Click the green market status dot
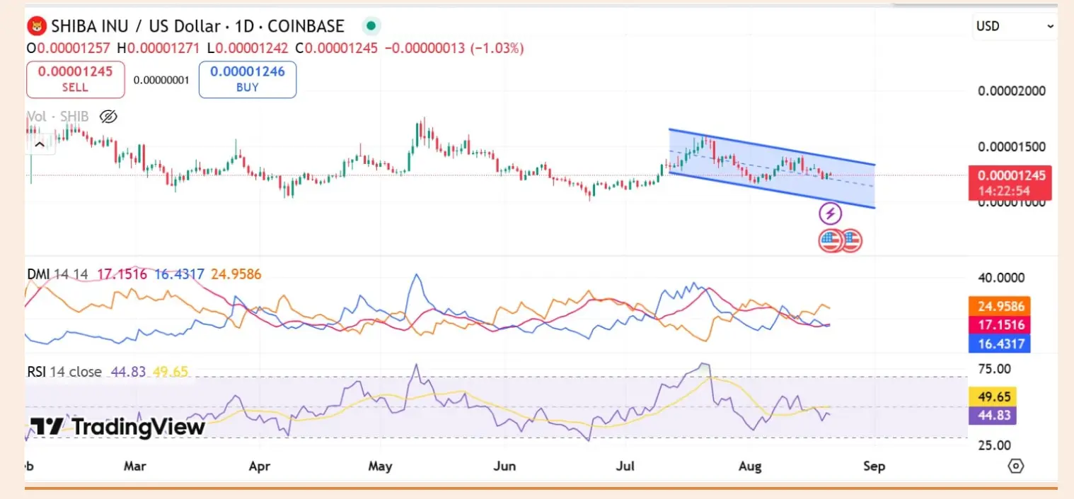Screen dimensions: 1074x499 pos(370,27)
